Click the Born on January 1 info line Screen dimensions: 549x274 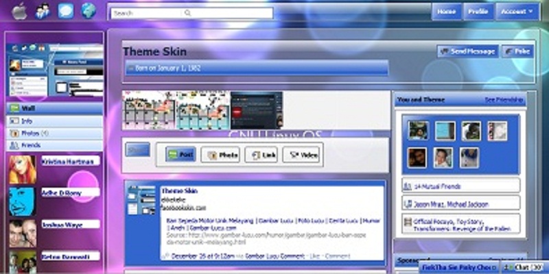(x=257, y=68)
